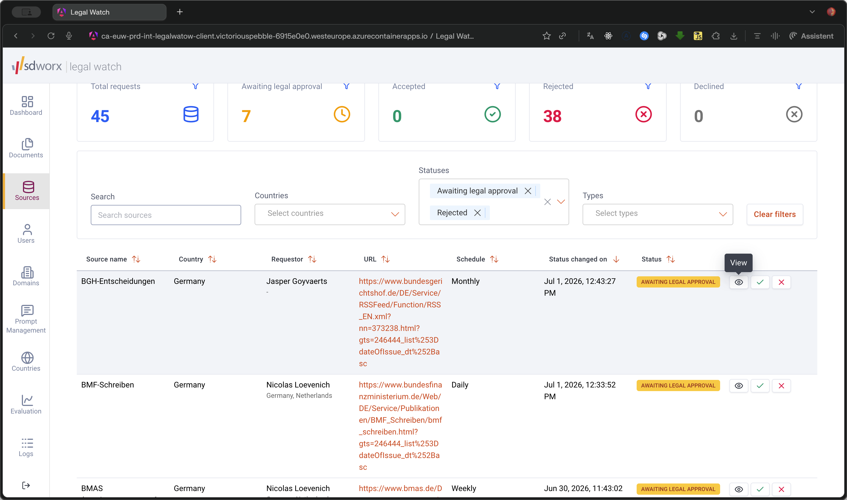View the BMAS source details
Viewport: 847px width, 500px height.
pos(739,489)
